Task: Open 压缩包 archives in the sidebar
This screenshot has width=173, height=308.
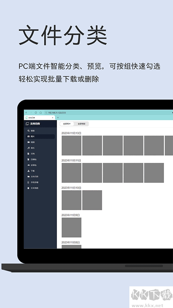Action: 40,160
